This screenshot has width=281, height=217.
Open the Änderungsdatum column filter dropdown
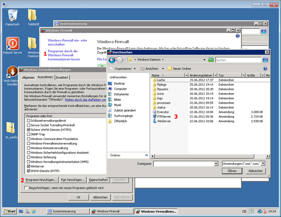click(x=215, y=75)
